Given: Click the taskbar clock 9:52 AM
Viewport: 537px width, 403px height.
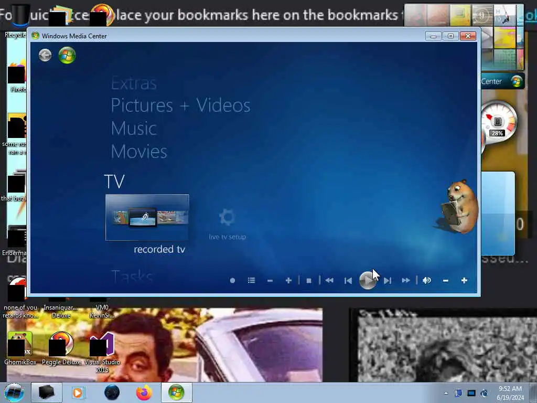Looking at the screenshot, I should tap(510, 393).
